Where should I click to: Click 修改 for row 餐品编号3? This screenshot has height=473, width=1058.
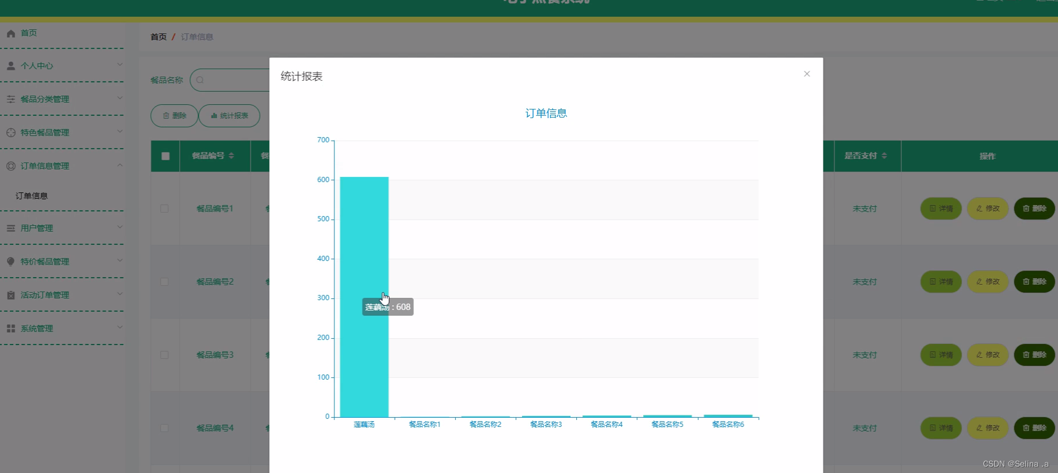[988, 355]
